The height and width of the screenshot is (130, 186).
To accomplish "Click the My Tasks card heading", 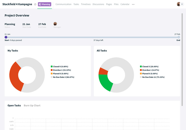I will (13, 51).
